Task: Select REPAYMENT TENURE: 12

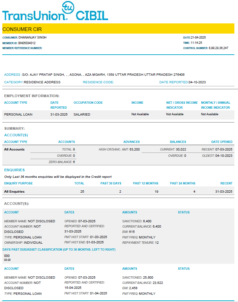Action: (x=140, y=243)
